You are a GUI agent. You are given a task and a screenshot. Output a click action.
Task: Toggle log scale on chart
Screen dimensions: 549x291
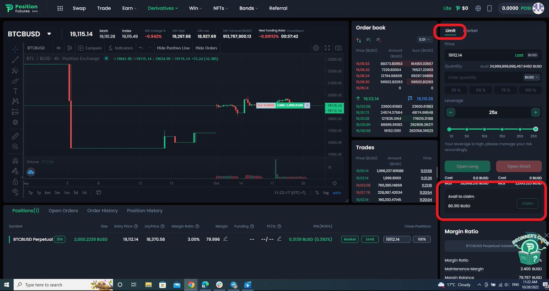tap(326, 192)
